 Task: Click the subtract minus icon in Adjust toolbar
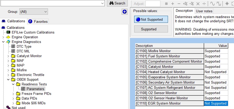tap(179, 4)
